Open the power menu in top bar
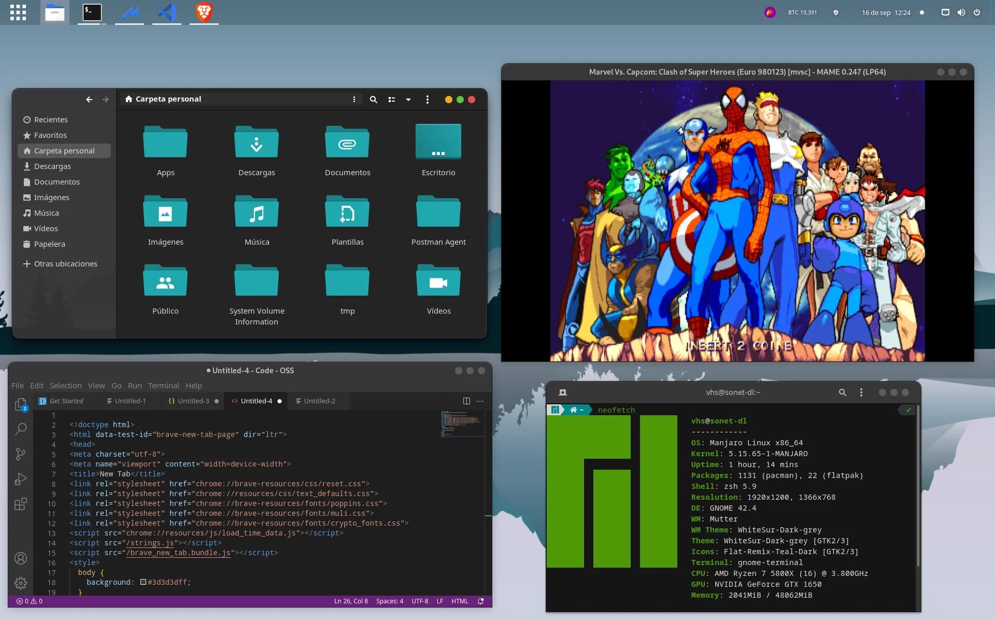The width and height of the screenshot is (995, 620). pos(977,12)
